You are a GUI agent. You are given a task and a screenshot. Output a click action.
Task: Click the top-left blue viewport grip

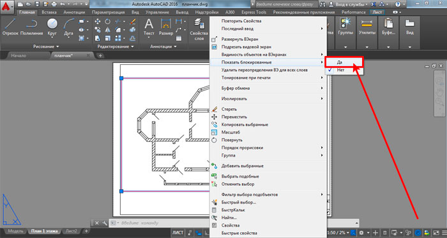point(121,78)
